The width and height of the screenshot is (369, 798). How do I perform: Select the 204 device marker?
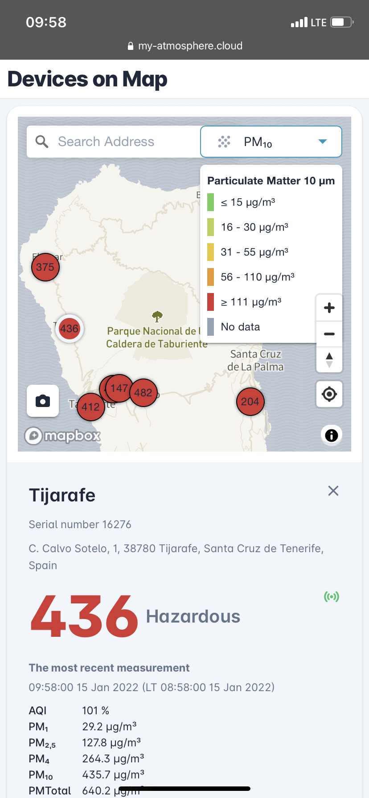250,402
